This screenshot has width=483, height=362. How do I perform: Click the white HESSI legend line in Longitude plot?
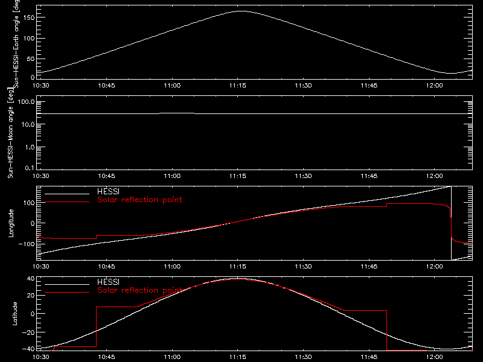coord(67,194)
